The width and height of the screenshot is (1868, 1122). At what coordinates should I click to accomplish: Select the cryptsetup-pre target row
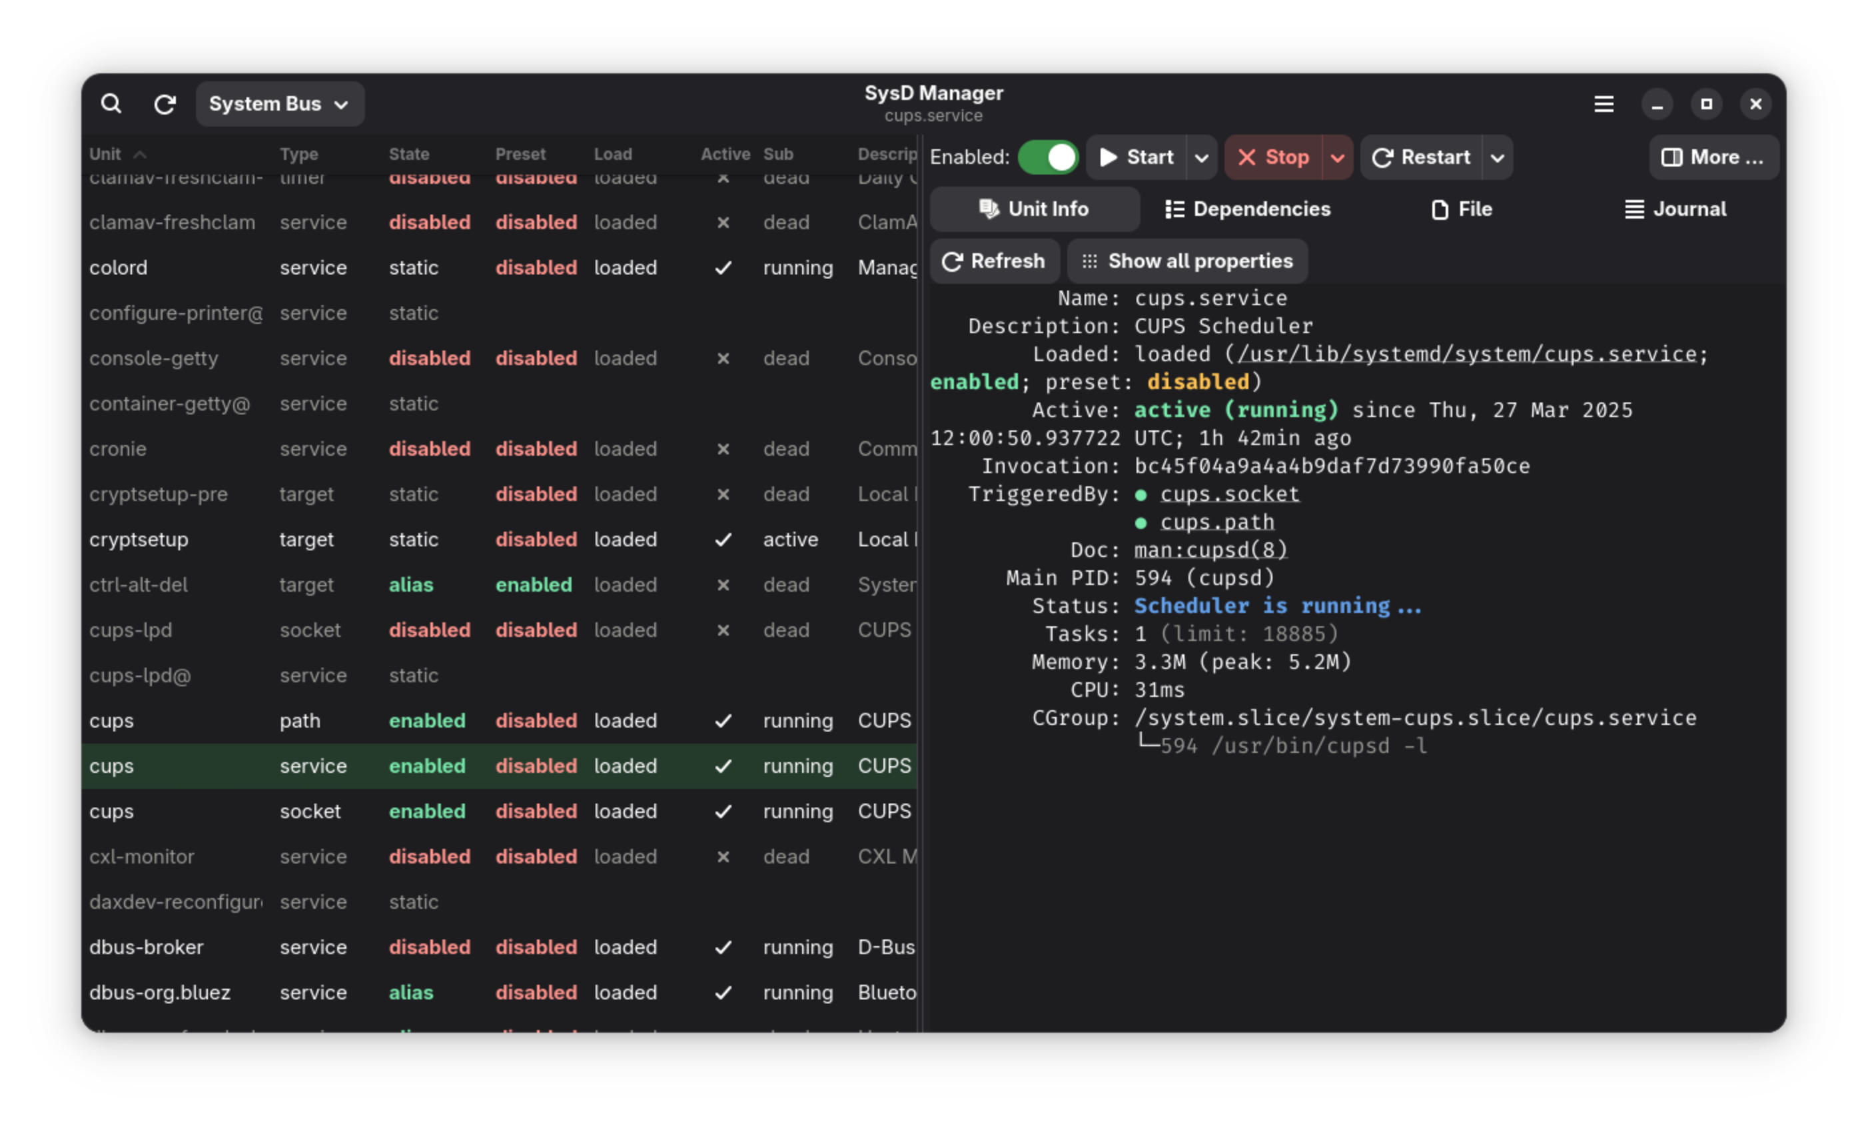pyautogui.click(x=499, y=494)
